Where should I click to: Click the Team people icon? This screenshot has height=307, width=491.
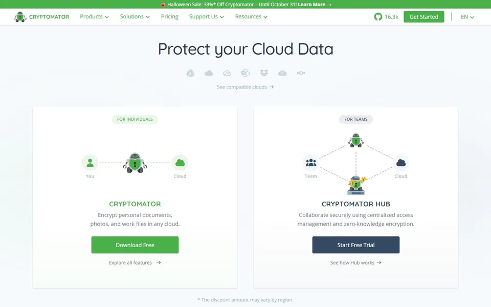pos(311,163)
